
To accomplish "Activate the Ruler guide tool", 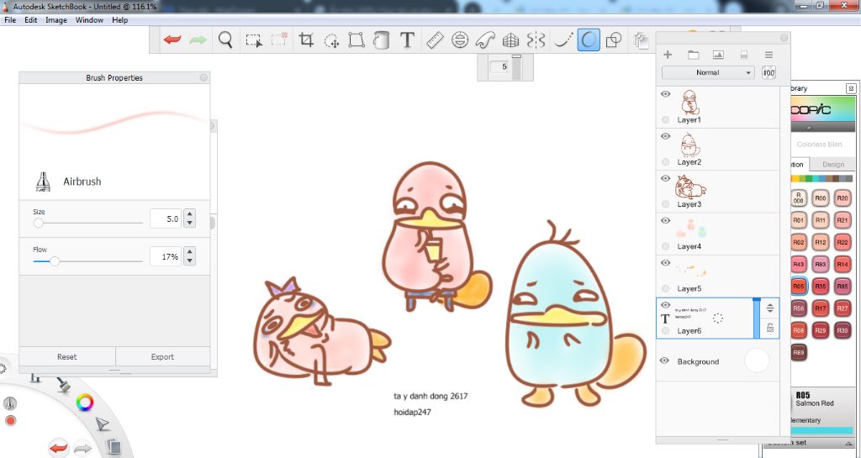I will click(x=435, y=40).
